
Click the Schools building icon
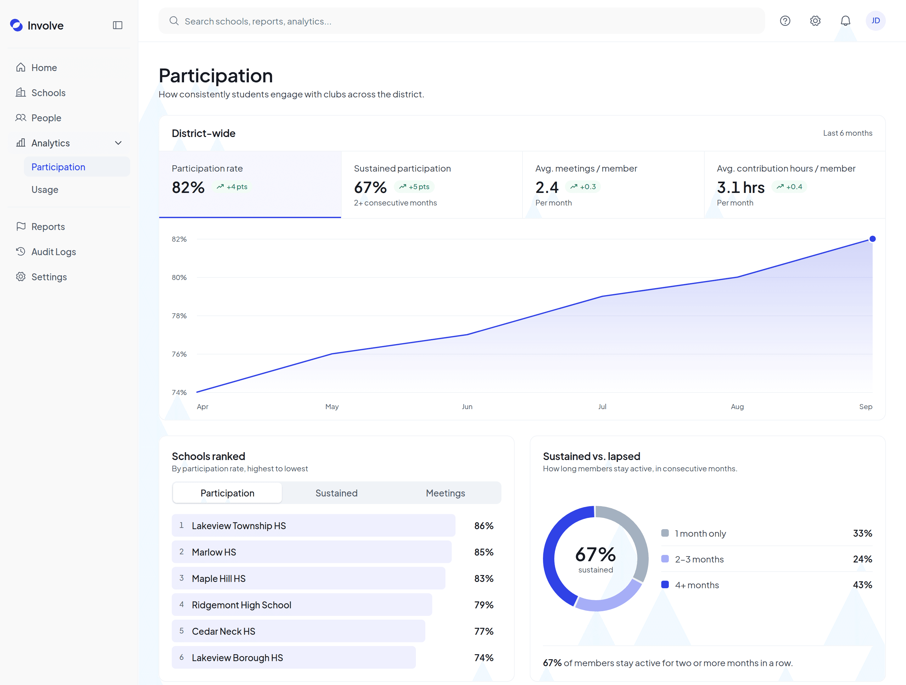[x=20, y=92]
